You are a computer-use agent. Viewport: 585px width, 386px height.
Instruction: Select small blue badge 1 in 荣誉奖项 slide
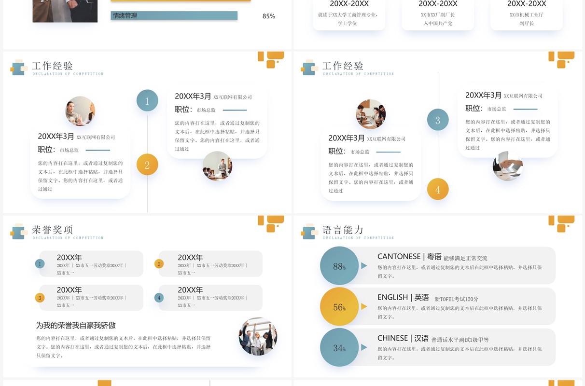pos(40,263)
